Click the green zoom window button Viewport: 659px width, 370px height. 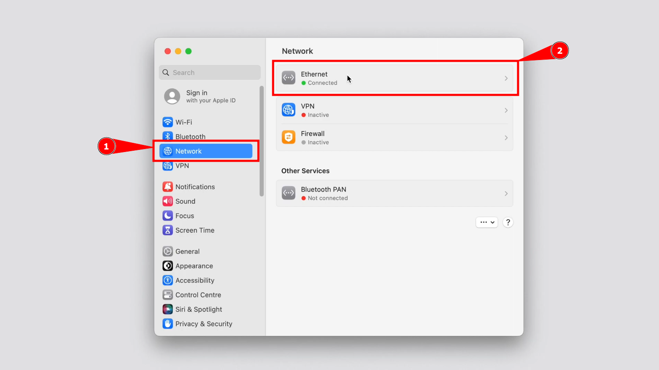coord(188,51)
